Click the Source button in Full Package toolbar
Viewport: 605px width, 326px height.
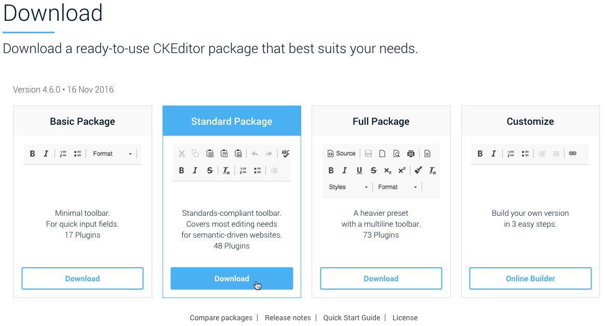coord(341,153)
